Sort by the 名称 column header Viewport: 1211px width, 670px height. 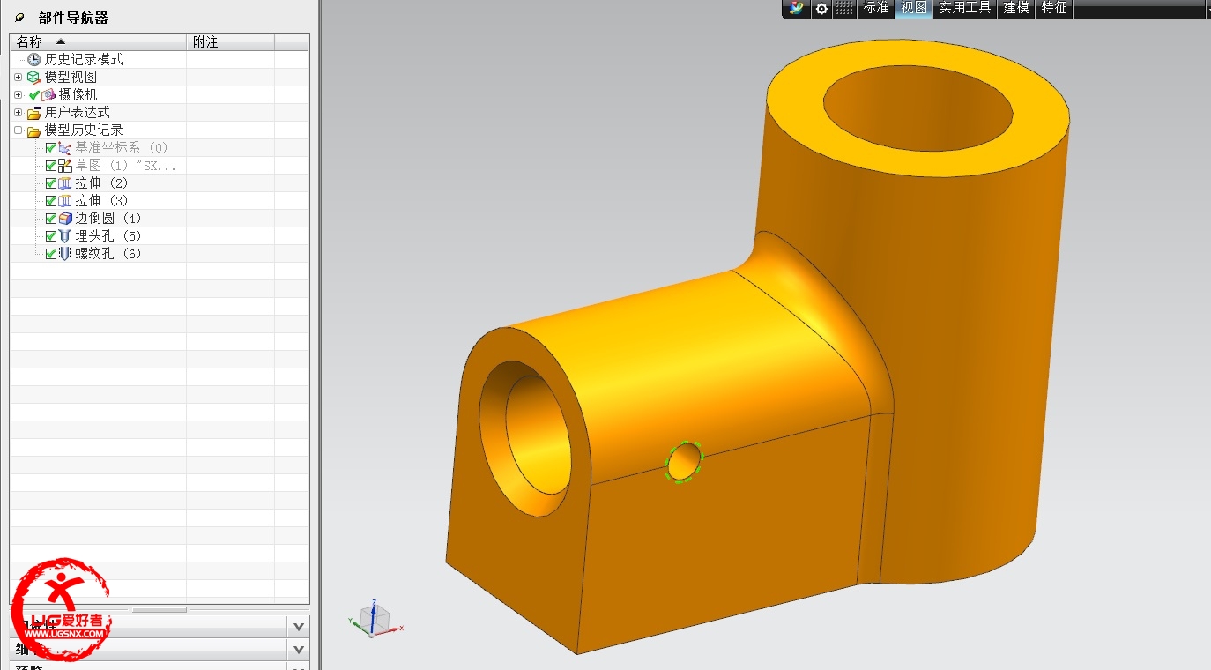[x=99, y=41]
